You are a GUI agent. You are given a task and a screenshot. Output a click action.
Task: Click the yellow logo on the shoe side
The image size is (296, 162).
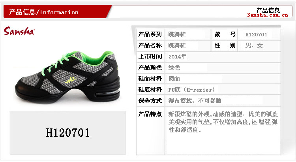coord(71,80)
